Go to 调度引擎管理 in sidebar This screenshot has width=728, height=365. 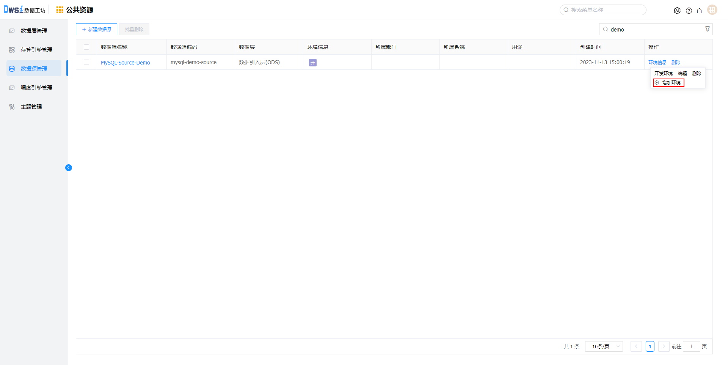[36, 88]
